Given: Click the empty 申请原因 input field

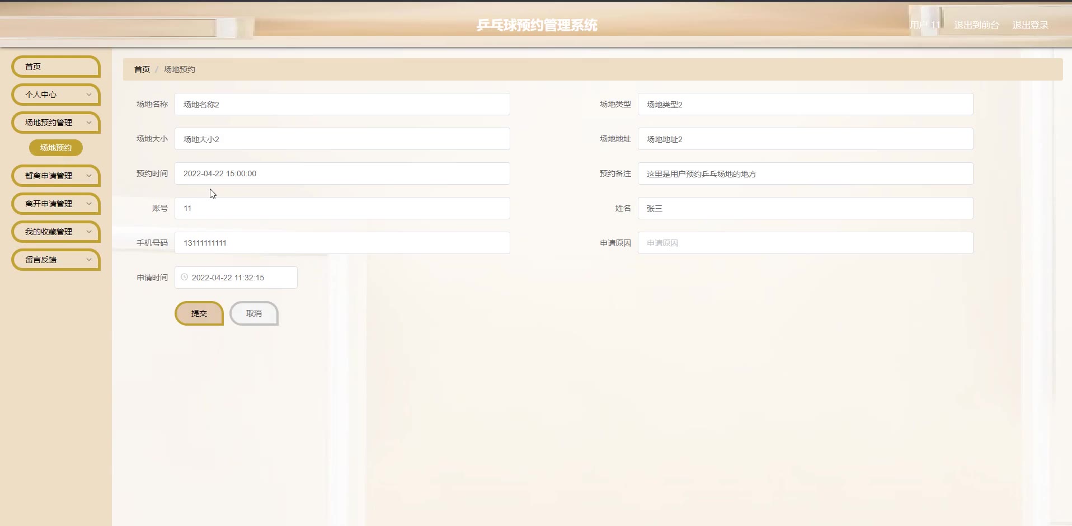Looking at the screenshot, I should 806,243.
